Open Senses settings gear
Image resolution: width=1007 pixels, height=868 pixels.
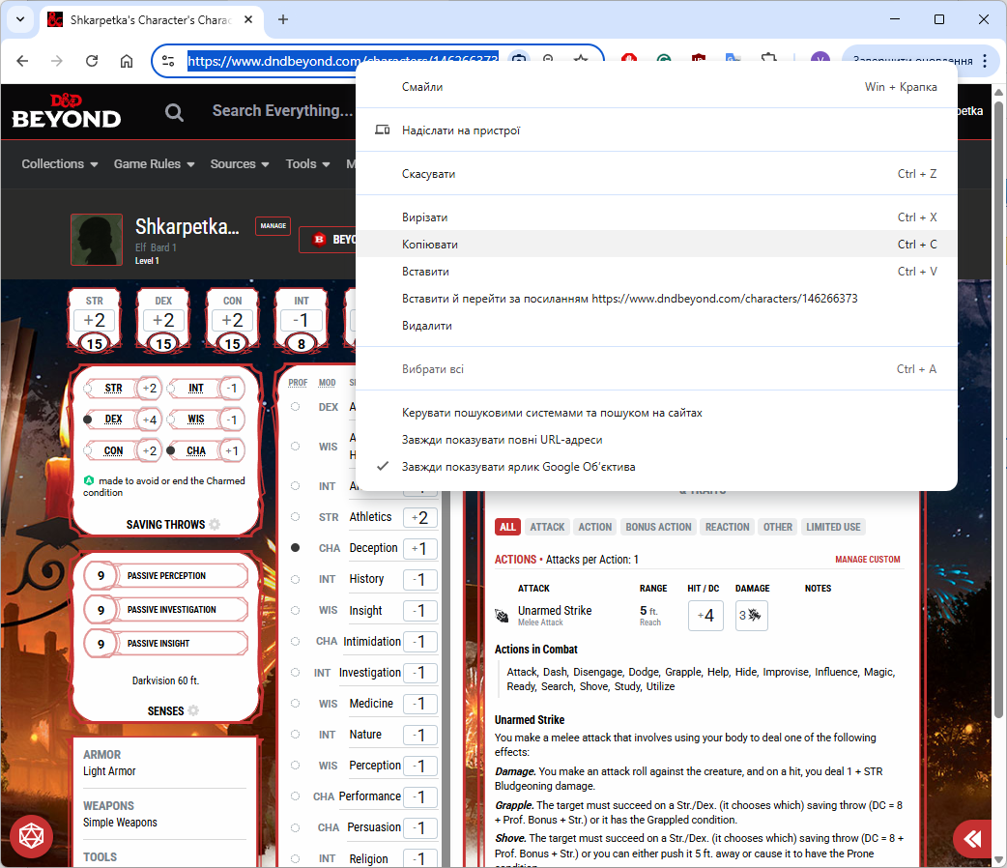(x=193, y=710)
